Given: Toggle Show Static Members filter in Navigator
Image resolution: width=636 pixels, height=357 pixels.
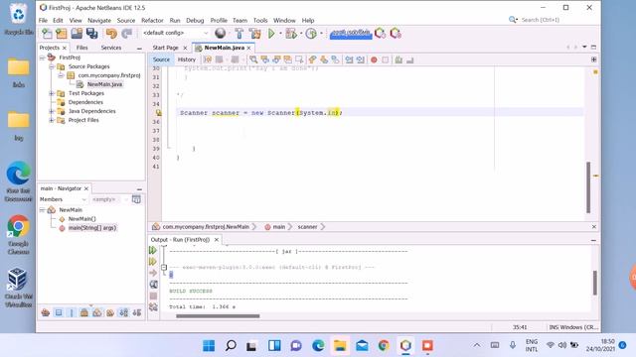Looking at the screenshot, I should (x=72, y=312).
